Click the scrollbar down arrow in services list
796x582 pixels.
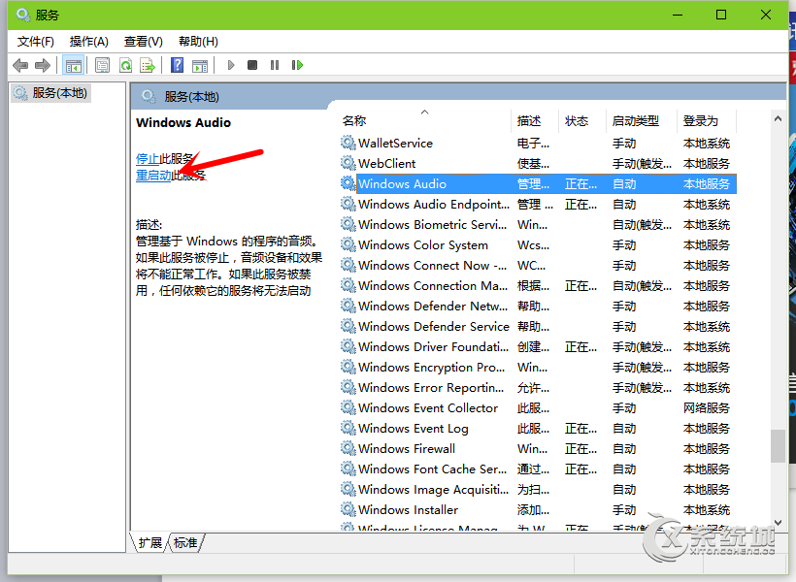point(779,523)
